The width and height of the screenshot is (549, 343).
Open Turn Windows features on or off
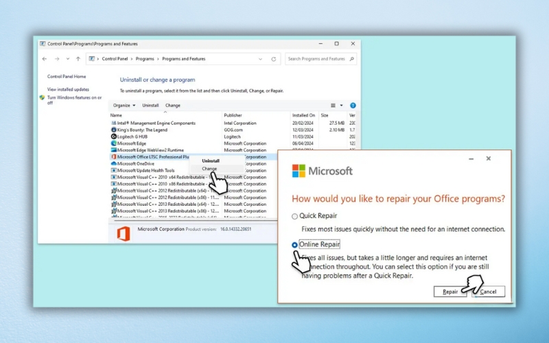point(74,100)
